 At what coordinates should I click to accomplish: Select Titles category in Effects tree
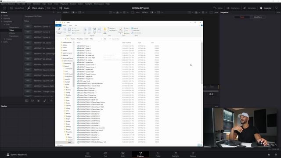tap(11, 30)
